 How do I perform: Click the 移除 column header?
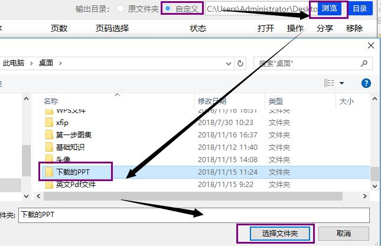354,28
